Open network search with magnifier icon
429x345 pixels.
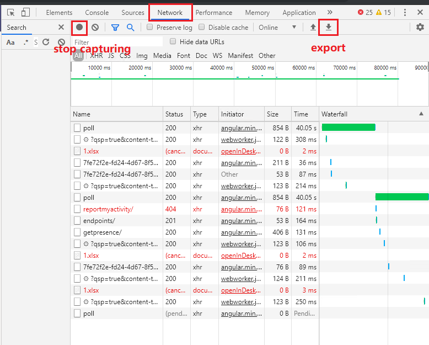click(x=130, y=27)
